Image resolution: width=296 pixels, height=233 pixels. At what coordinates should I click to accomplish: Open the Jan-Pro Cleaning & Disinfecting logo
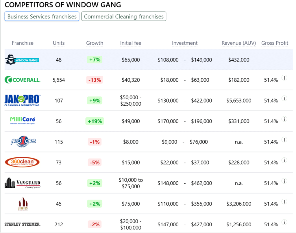coord(22,100)
